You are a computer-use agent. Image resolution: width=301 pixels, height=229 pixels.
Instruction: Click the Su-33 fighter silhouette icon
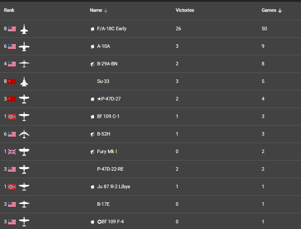coord(24,82)
